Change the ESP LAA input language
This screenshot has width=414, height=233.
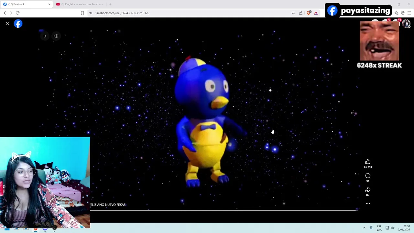click(379, 228)
